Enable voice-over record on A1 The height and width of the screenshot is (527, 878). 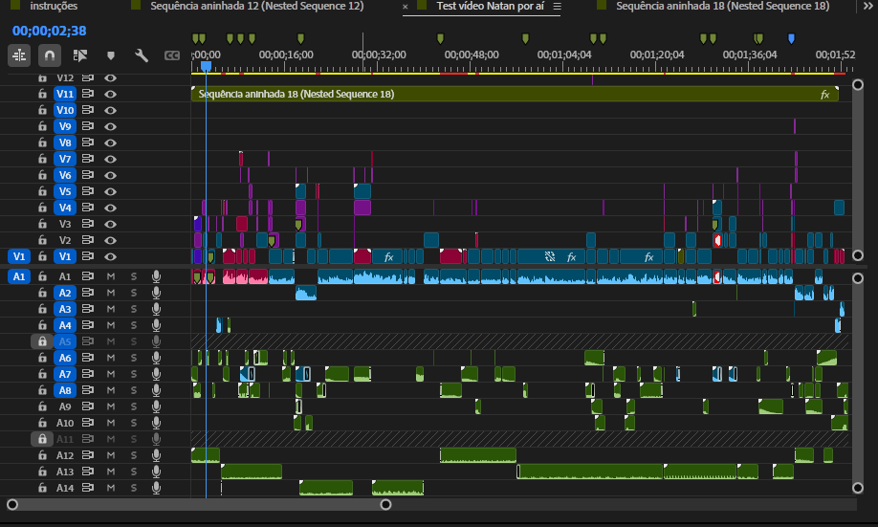(x=156, y=276)
